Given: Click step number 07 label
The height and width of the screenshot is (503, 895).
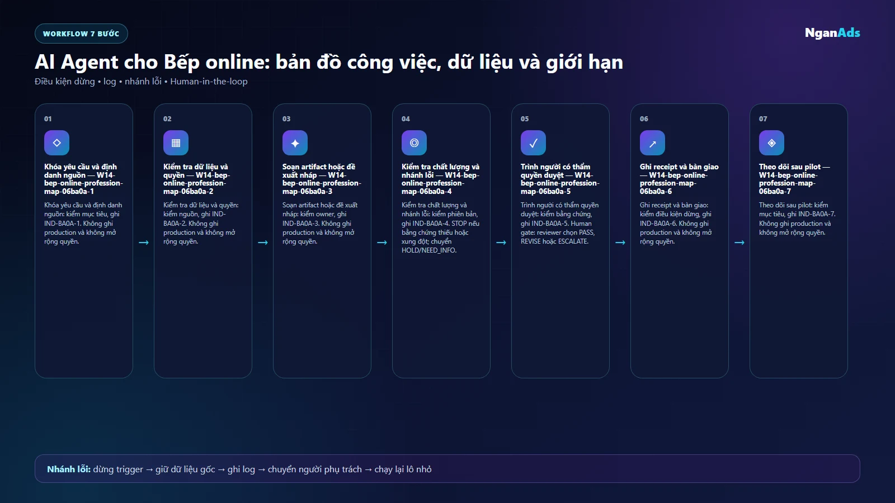Looking at the screenshot, I should 763,119.
